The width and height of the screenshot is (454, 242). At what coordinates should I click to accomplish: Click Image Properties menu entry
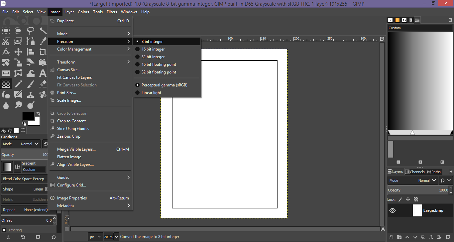[x=90, y=198]
